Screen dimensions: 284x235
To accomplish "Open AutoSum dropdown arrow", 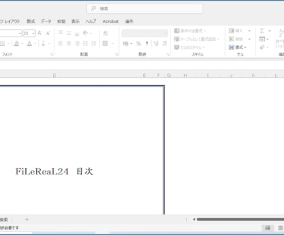I will point(269,31).
